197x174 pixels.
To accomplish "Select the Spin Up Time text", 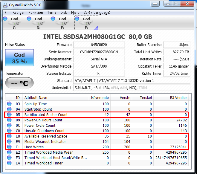I will (36, 104).
